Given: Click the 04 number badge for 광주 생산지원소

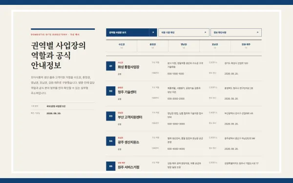Looking at the screenshot, I should click(x=111, y=141).
